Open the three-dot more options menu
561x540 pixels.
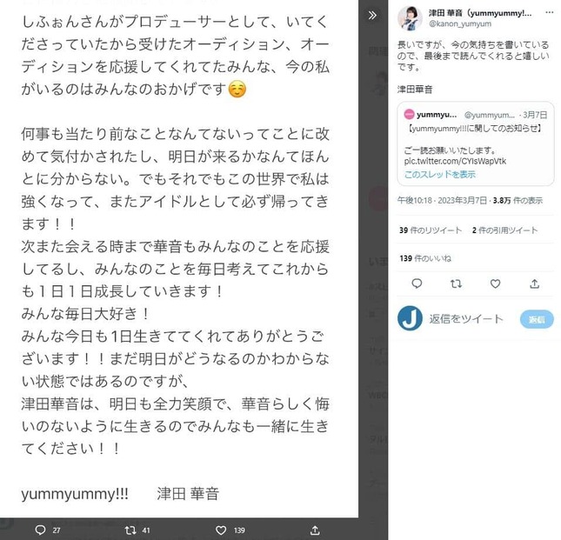pos(549,12)
